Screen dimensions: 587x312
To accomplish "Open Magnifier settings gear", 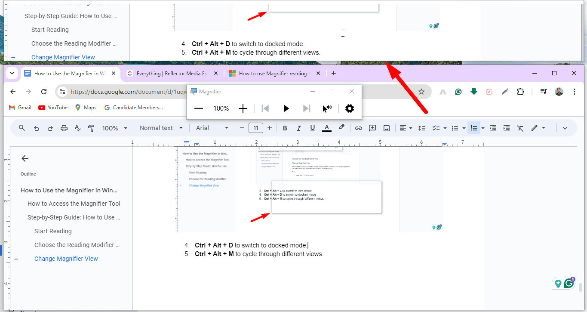I will 350,108.
